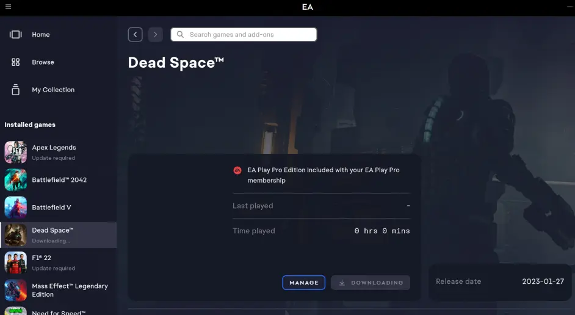Image resolution: width=575 pixels, height=315 pixels.
Task: Click the red EA Play Pro badge icon
Action: pyautogui.click(x=237, y=170)
